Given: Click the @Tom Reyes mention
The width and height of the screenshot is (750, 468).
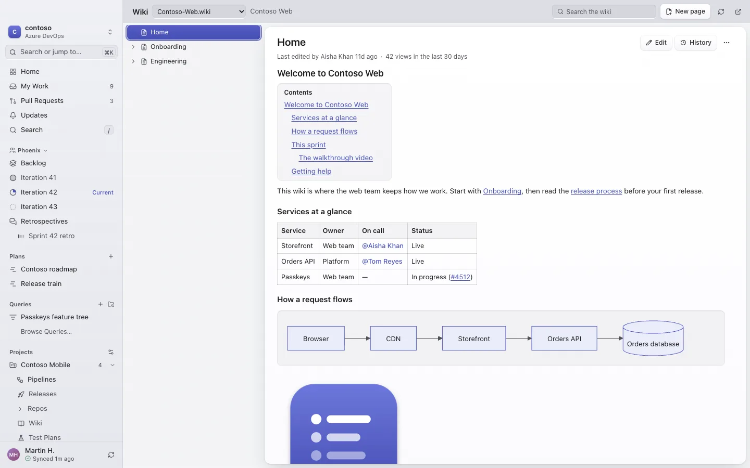Looking at the screenshot, I should click(382, 262).
